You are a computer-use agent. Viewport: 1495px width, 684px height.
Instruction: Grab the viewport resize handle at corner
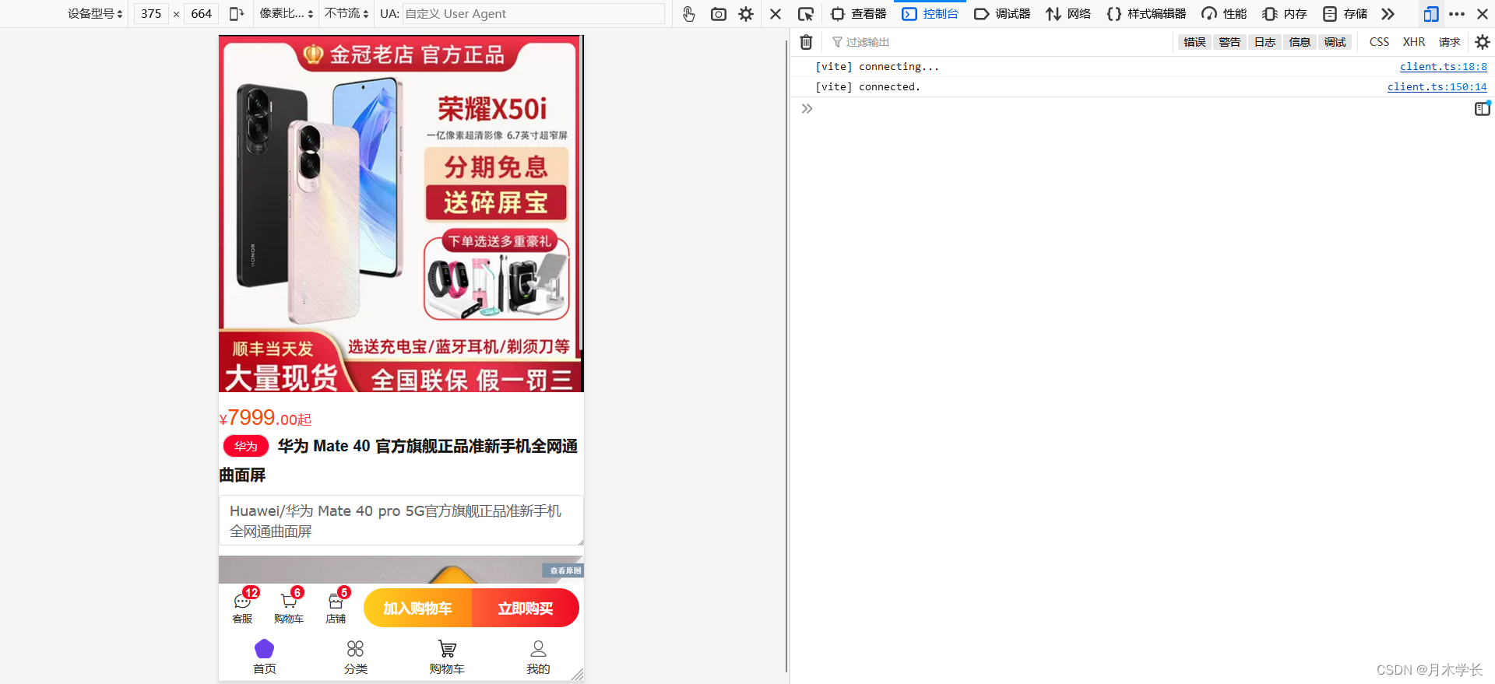tap(577, 674)
